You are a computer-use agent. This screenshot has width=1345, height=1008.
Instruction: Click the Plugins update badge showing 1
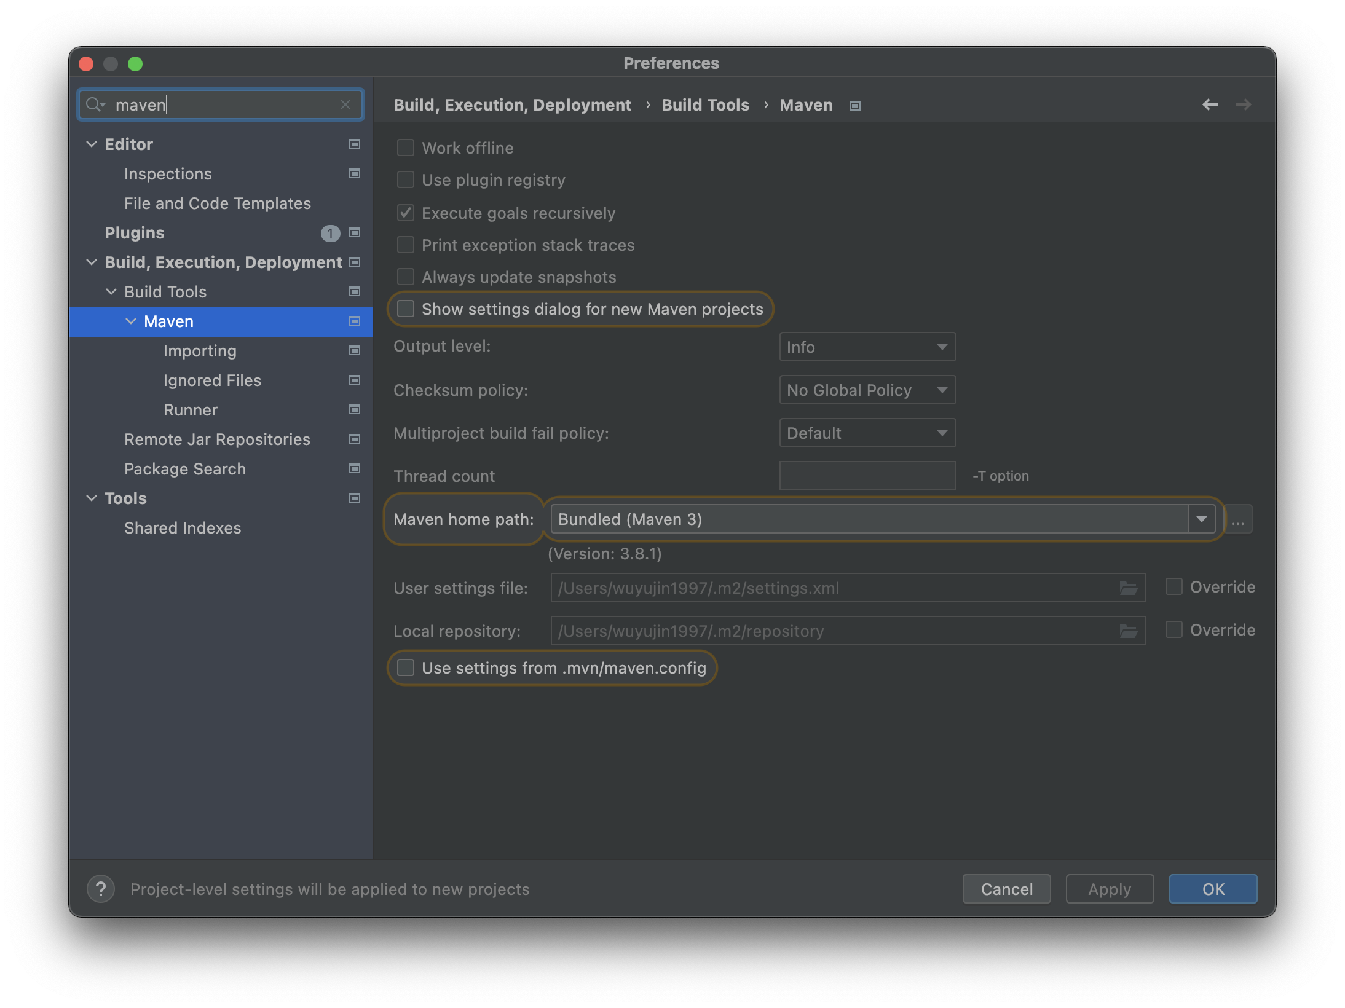tap(330, 233)
